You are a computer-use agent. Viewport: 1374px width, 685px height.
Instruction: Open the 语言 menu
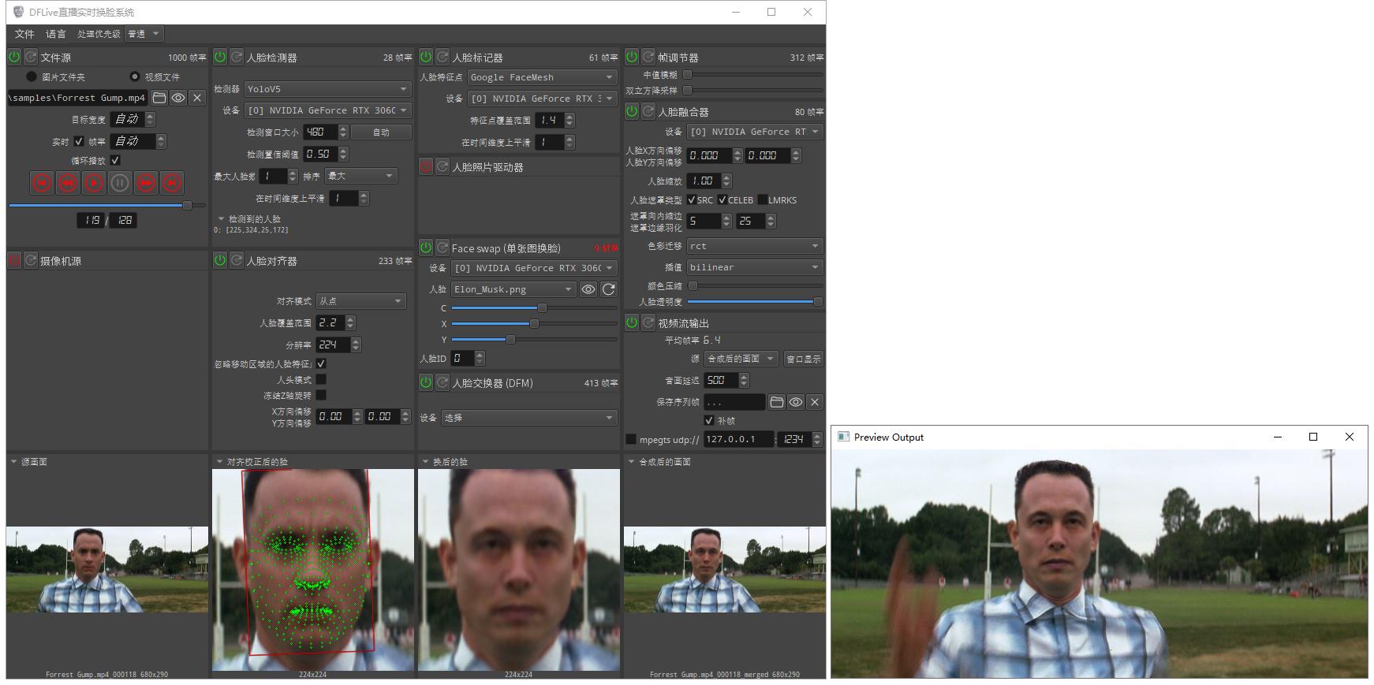[56, 34]
